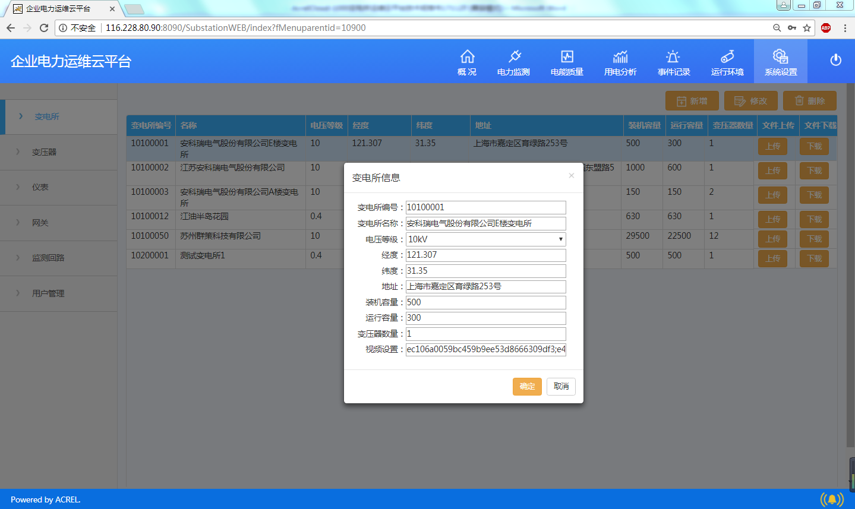This screenshot has height=509, width=855.
Task: Click the power logout icon
Action: (835, 60)
